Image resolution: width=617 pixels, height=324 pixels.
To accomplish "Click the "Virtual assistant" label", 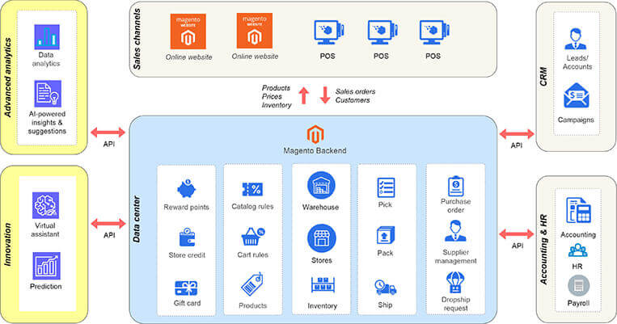I will (45, 229).
